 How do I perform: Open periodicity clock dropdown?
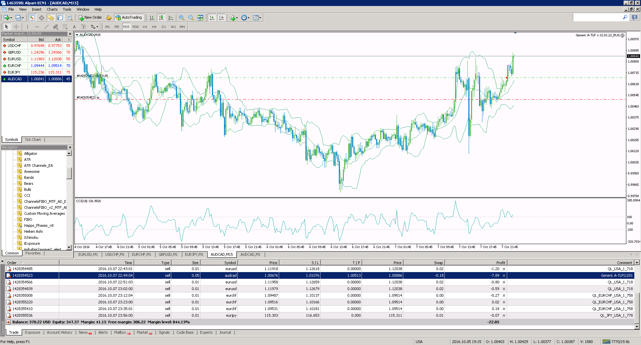[x=245, y=18]
